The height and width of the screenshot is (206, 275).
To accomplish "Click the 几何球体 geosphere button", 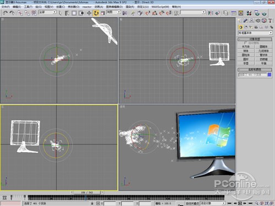I will coord(263,51).
